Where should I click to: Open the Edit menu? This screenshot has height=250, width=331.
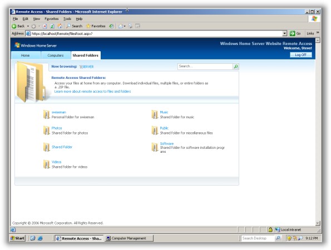[x=26, y=19]
